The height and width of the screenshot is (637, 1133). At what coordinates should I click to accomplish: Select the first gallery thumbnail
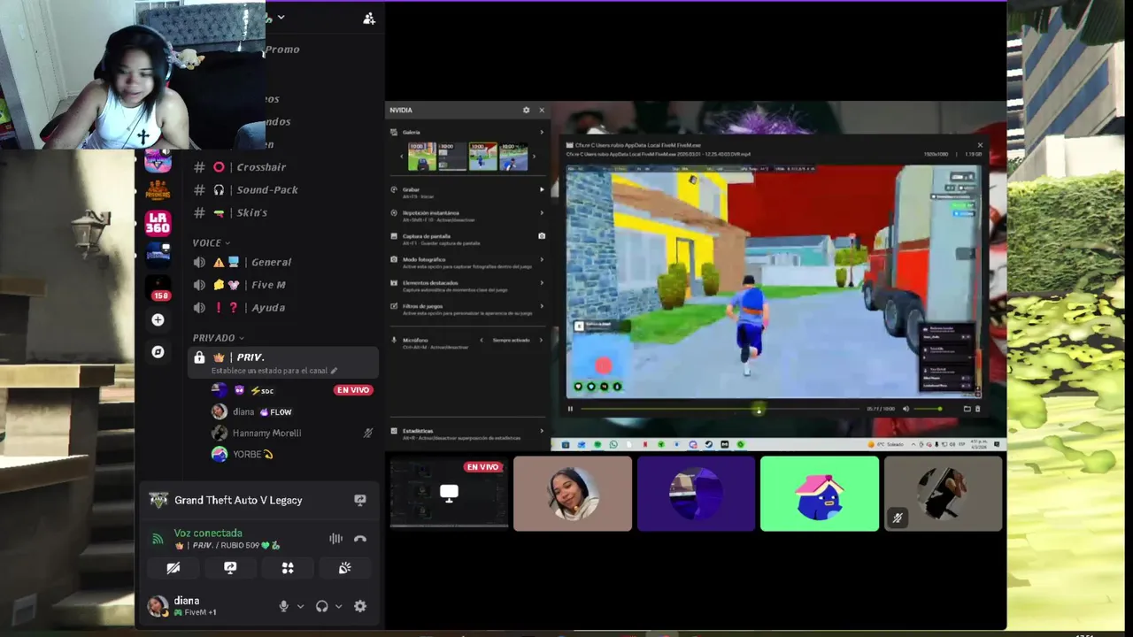click(x=422, y=156)
